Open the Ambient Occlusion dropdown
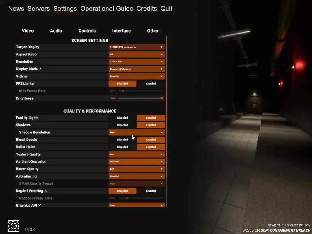 tap(137, 161)
